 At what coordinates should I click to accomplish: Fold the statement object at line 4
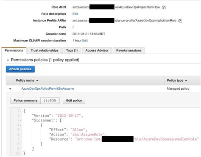coord(21,125)
